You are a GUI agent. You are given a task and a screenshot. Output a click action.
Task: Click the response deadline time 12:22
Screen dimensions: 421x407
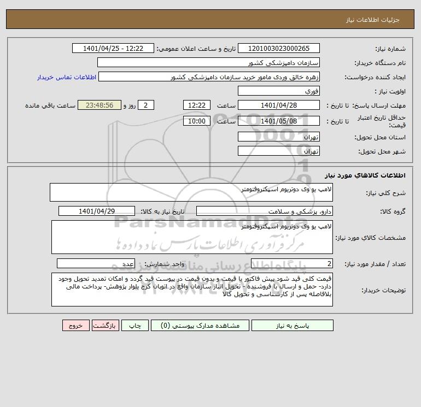(x=196, y=105)
